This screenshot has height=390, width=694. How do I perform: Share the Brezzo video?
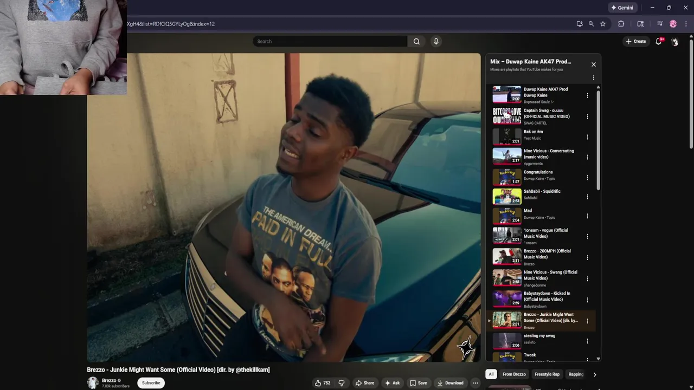[365, 383]
